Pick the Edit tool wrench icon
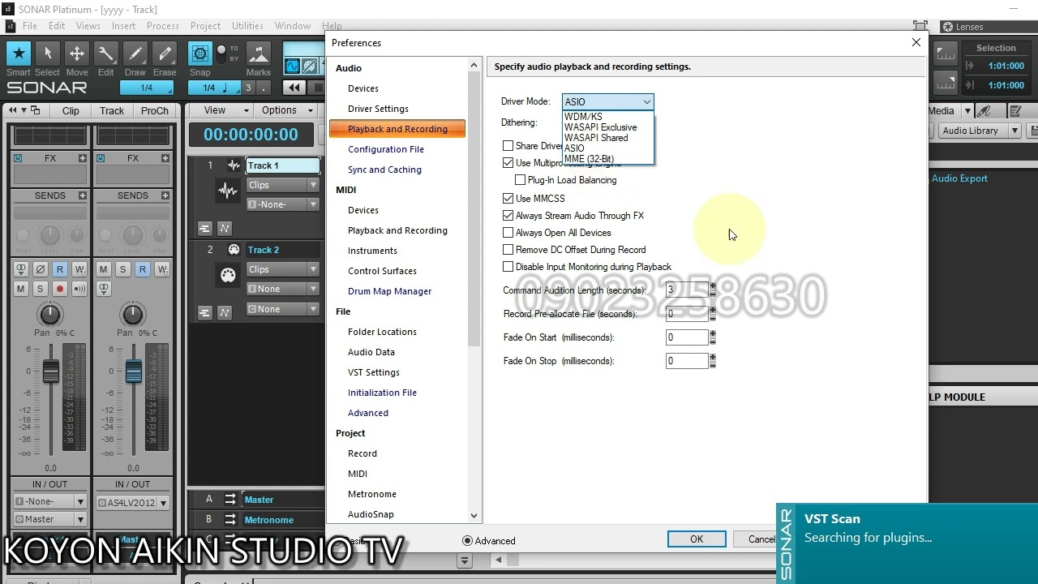The width and height of the screenshot is (1038, 584). click(106, 54)
